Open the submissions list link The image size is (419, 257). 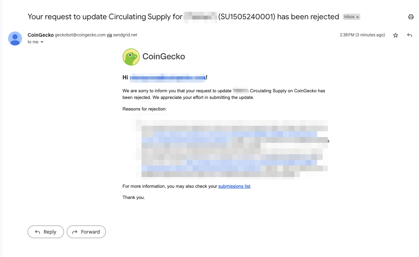click(234, 186)
